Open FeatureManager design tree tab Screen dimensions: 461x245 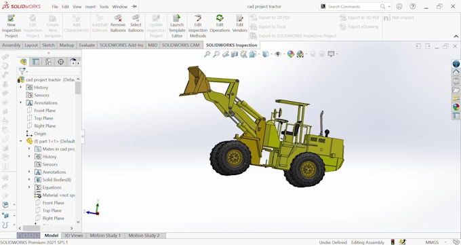24,62
